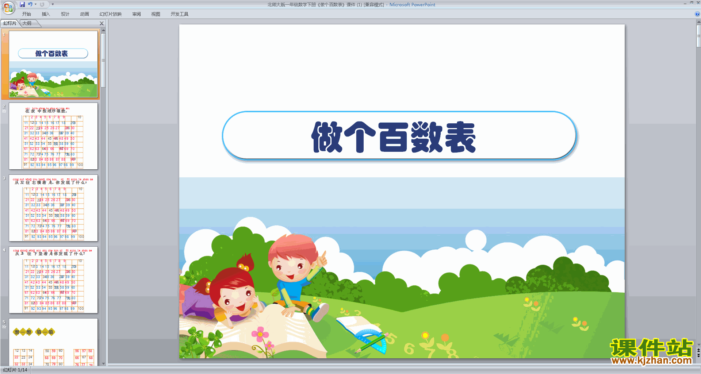Open the 开发工具 ribbon tab
This screenshot has height=374, width=701.
179,14
